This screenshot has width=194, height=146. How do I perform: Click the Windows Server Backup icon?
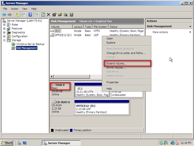point(13,44)
